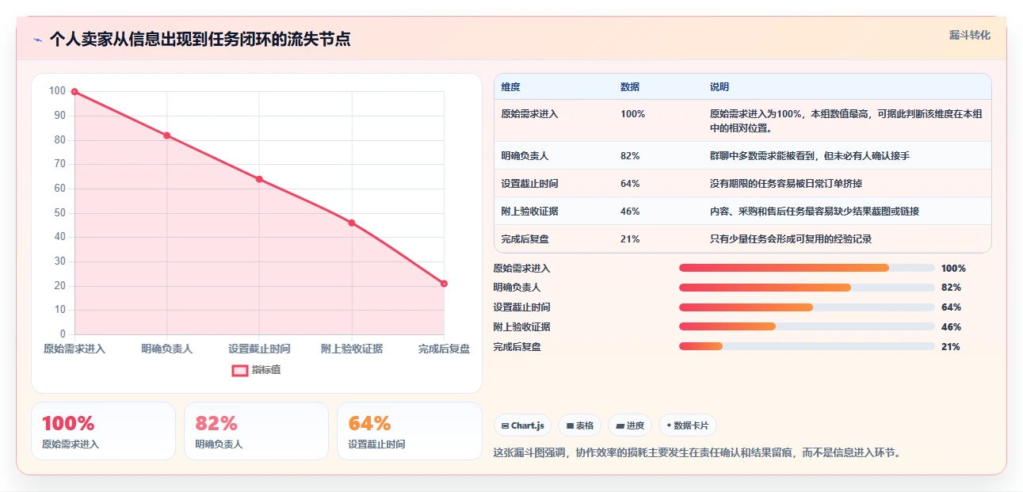
Task: Click the lightning icon beside the title
Action: (38, 40)
